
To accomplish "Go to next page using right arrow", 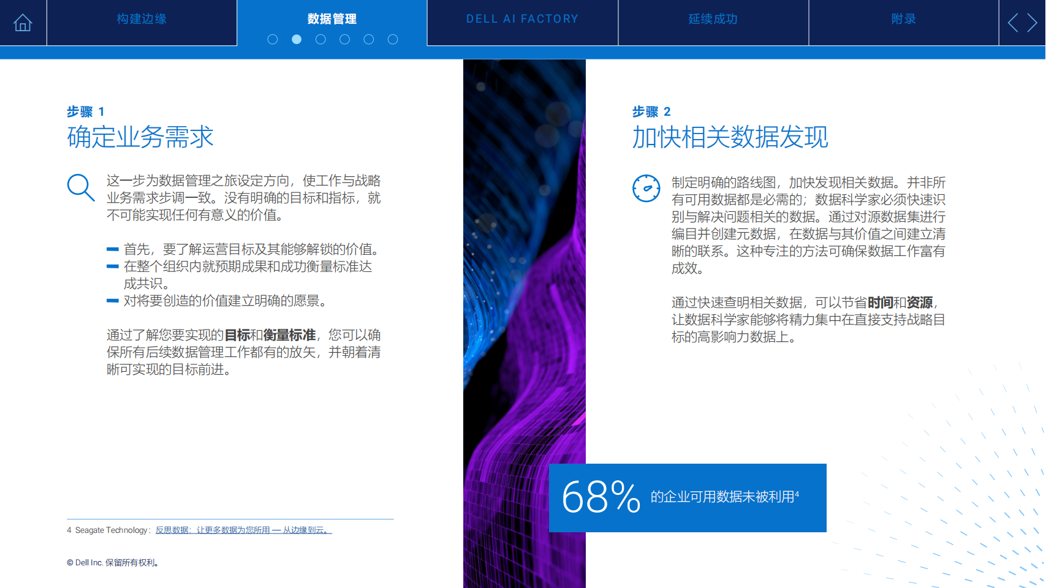I will pyautogui.click(x=1033, y=23).
